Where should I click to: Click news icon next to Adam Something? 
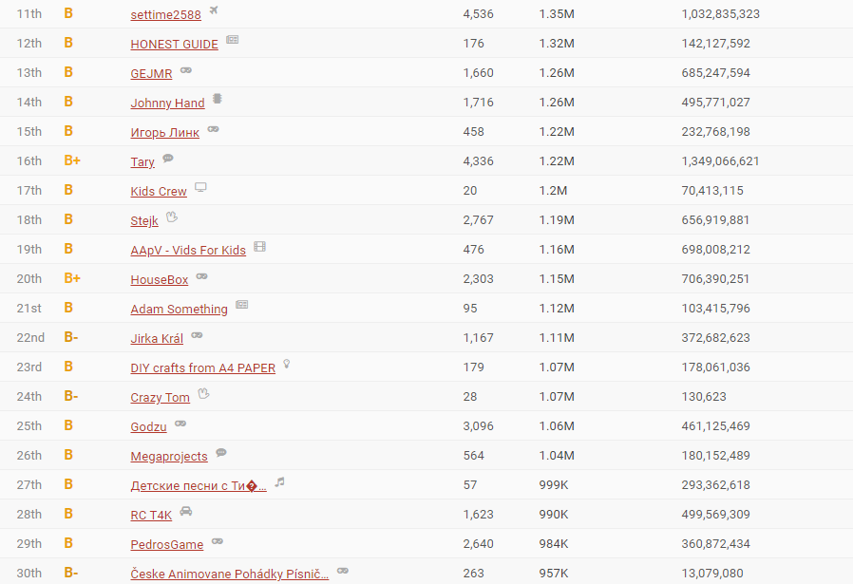(242, 305)
